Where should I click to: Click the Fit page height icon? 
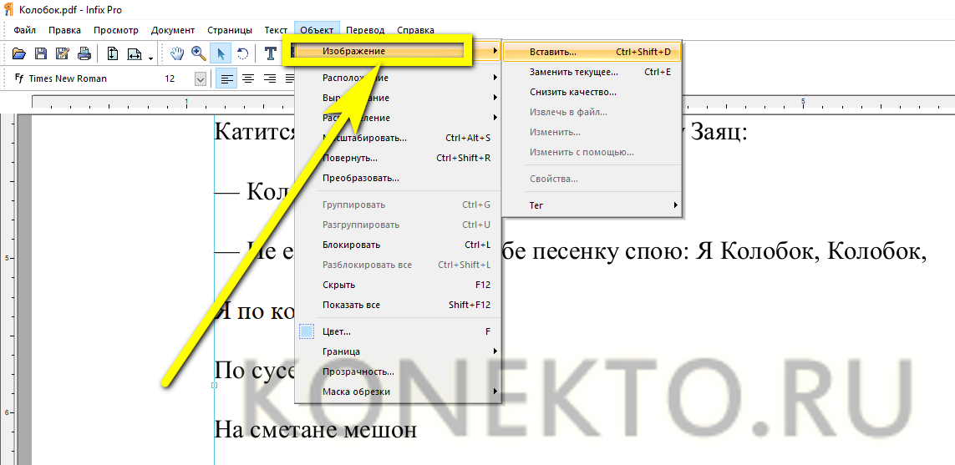113,53
